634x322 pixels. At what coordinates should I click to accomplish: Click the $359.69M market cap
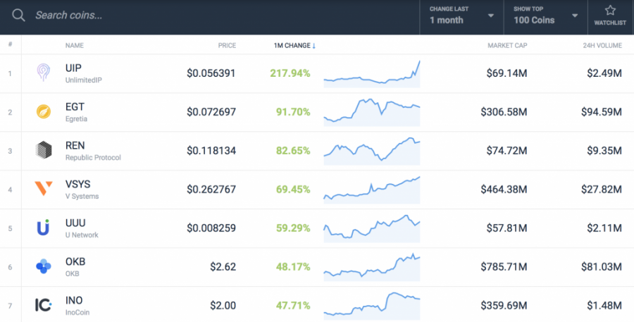click(504, 305)
